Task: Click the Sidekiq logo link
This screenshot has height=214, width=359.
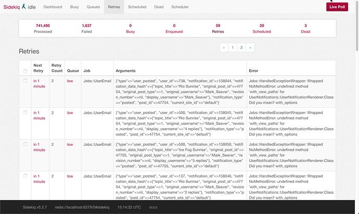Action: 11,7
